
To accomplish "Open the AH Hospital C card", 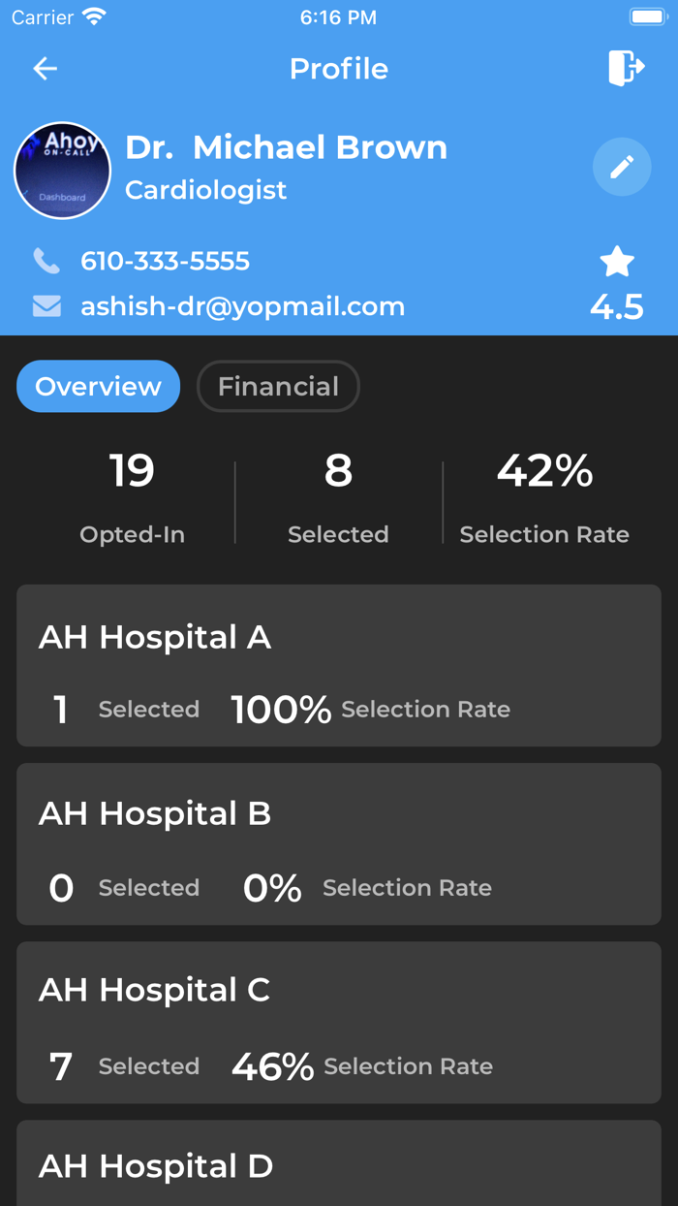I will [x=339, y=1022].
